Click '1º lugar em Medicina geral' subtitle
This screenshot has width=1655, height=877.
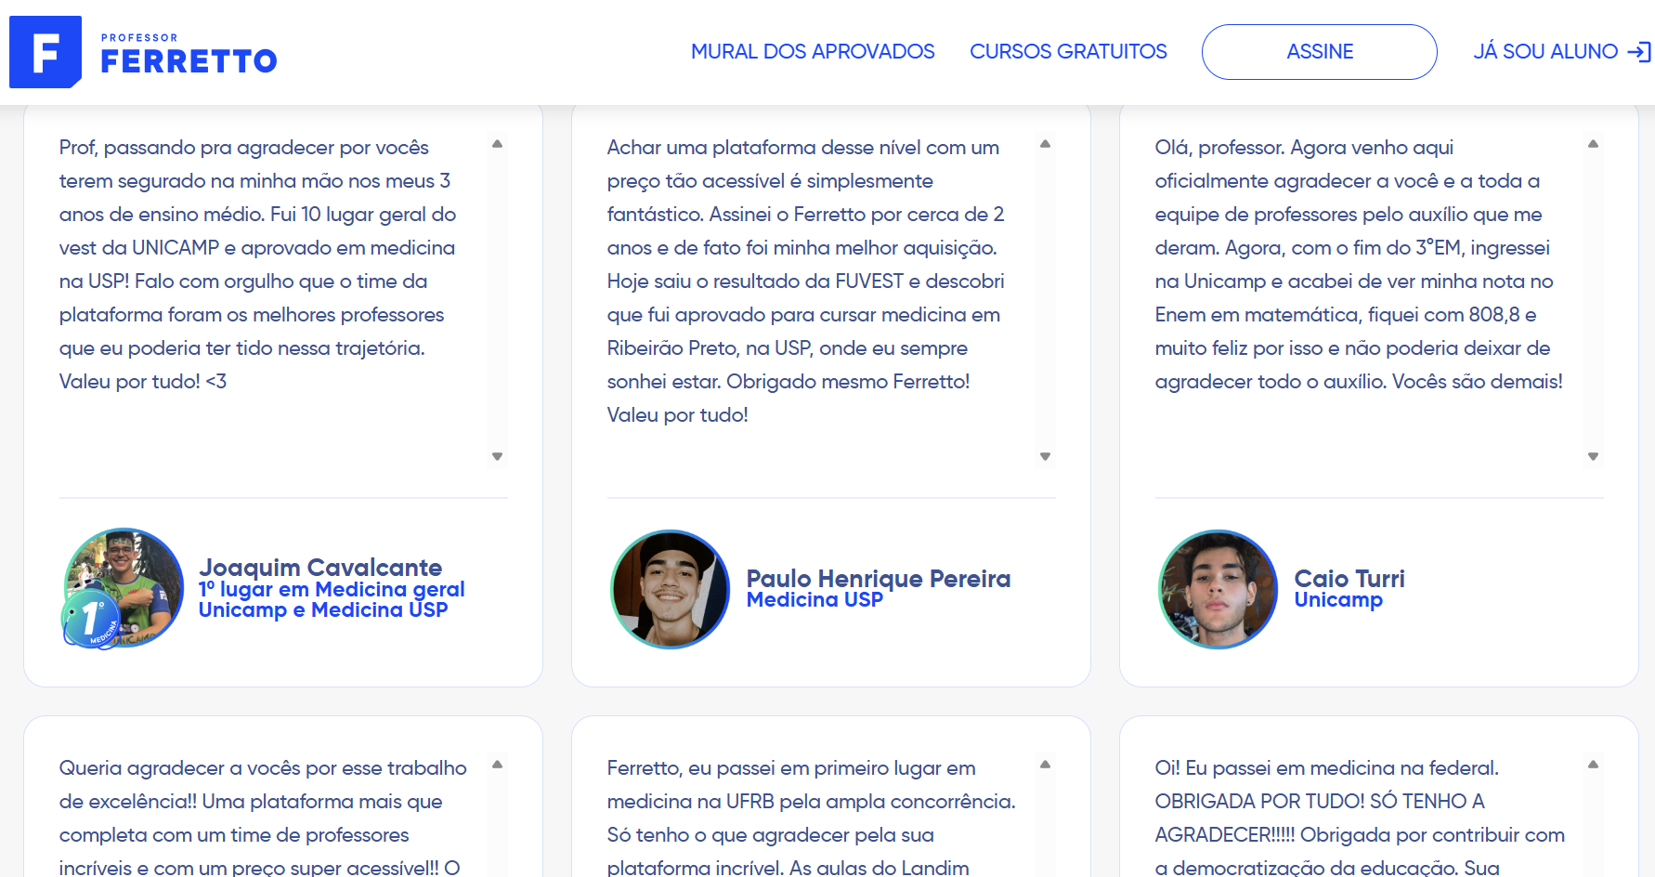click(332, 590)
